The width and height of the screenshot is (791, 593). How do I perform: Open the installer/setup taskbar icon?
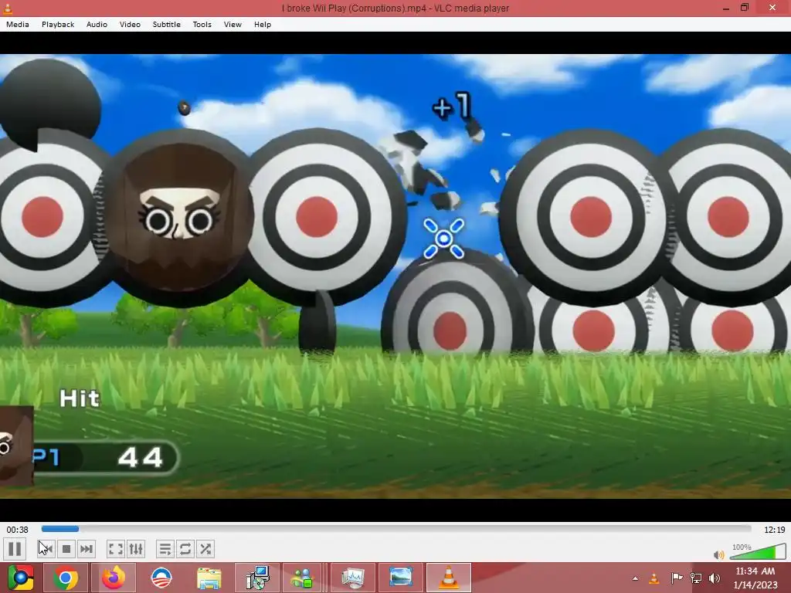[x=257, y=578]
